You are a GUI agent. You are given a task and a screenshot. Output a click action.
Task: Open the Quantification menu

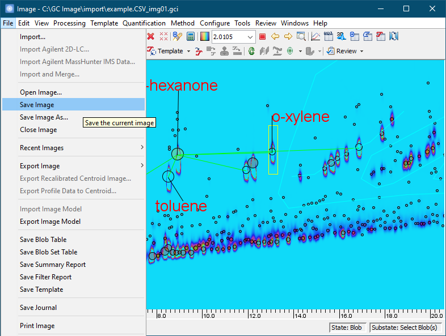click(144, 23)
